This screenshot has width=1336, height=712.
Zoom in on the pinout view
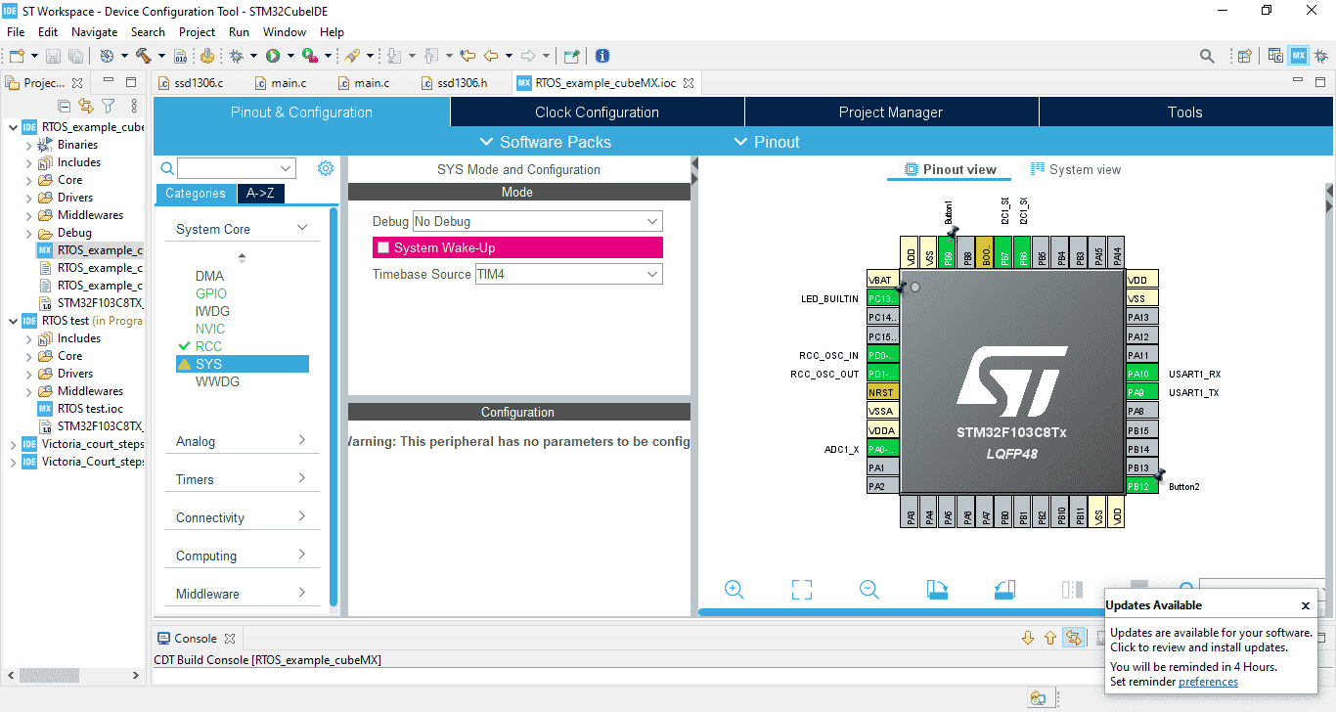(x=735, y=589)
